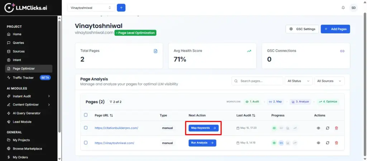Delete the citationbuilderpro.com page with trash icon
Viewport: 367px width, 161px height.
336,128
